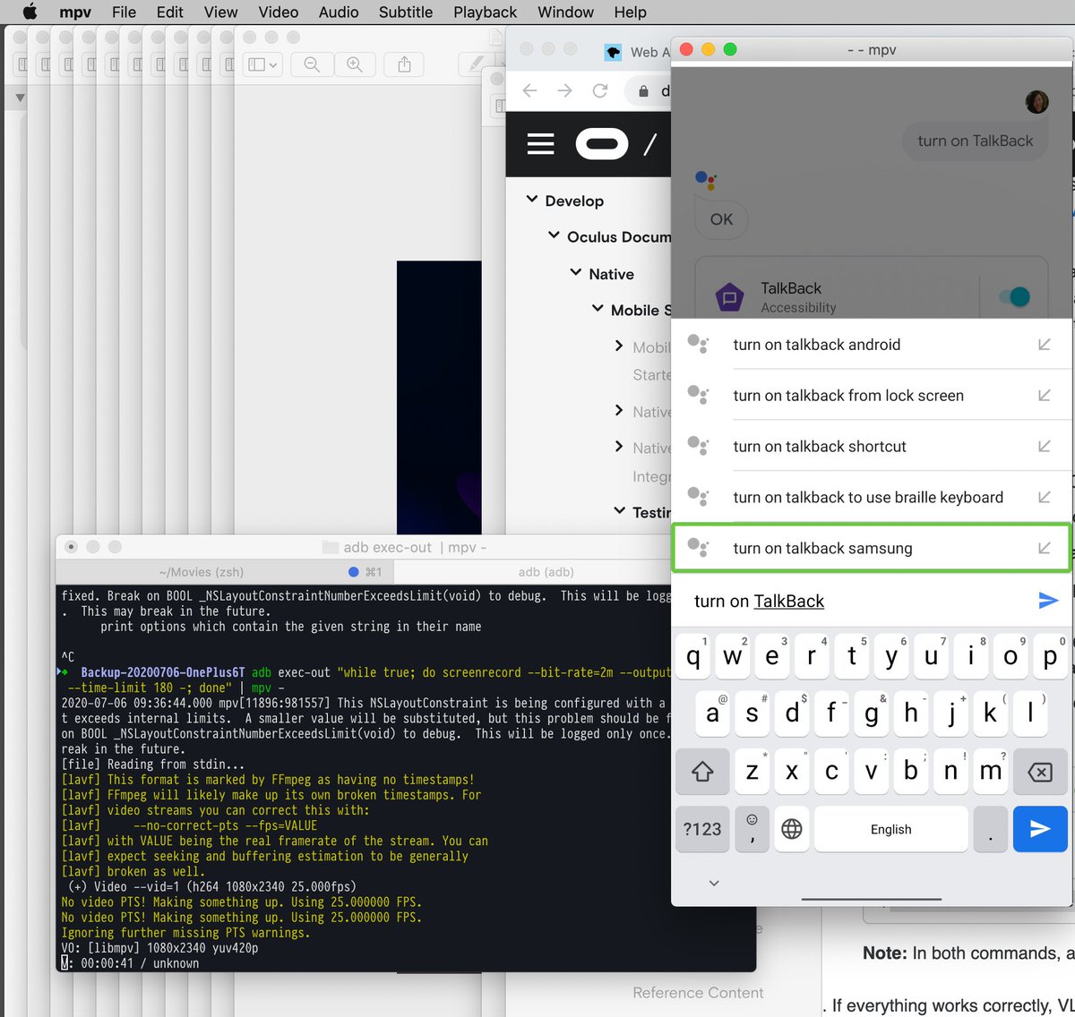Viewport: 1075px width, 1017px height.
Task: Collapse the Mobile S section chevron
Action: coord(598,309)
